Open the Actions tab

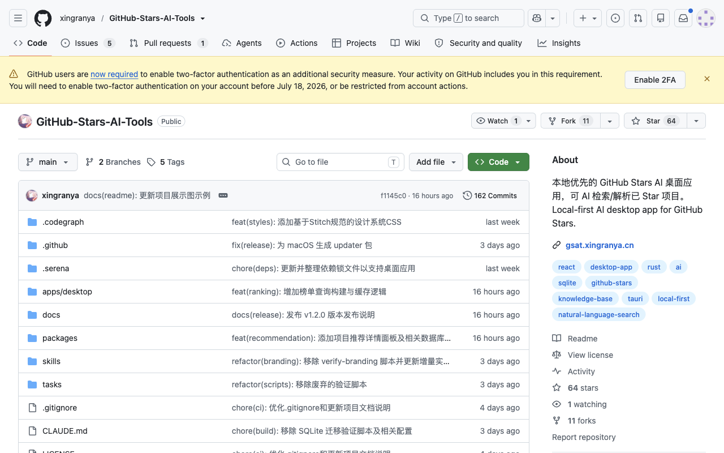297,43
